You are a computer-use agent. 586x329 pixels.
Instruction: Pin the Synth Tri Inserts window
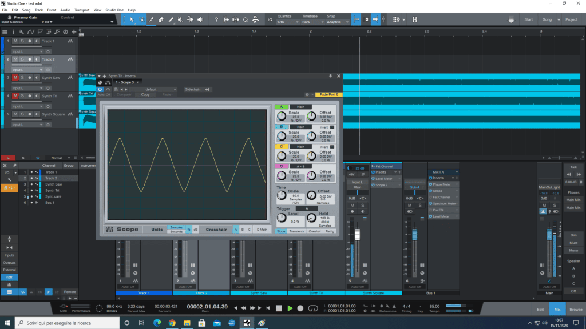click(330, 76)
